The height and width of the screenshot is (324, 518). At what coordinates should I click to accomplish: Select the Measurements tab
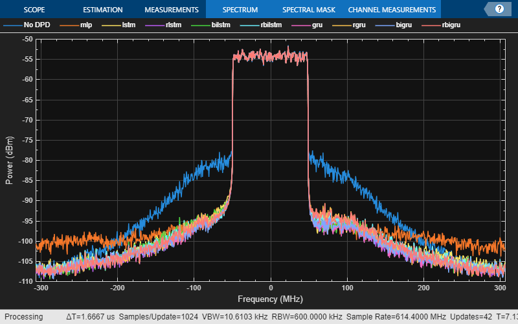coord(171,10)
